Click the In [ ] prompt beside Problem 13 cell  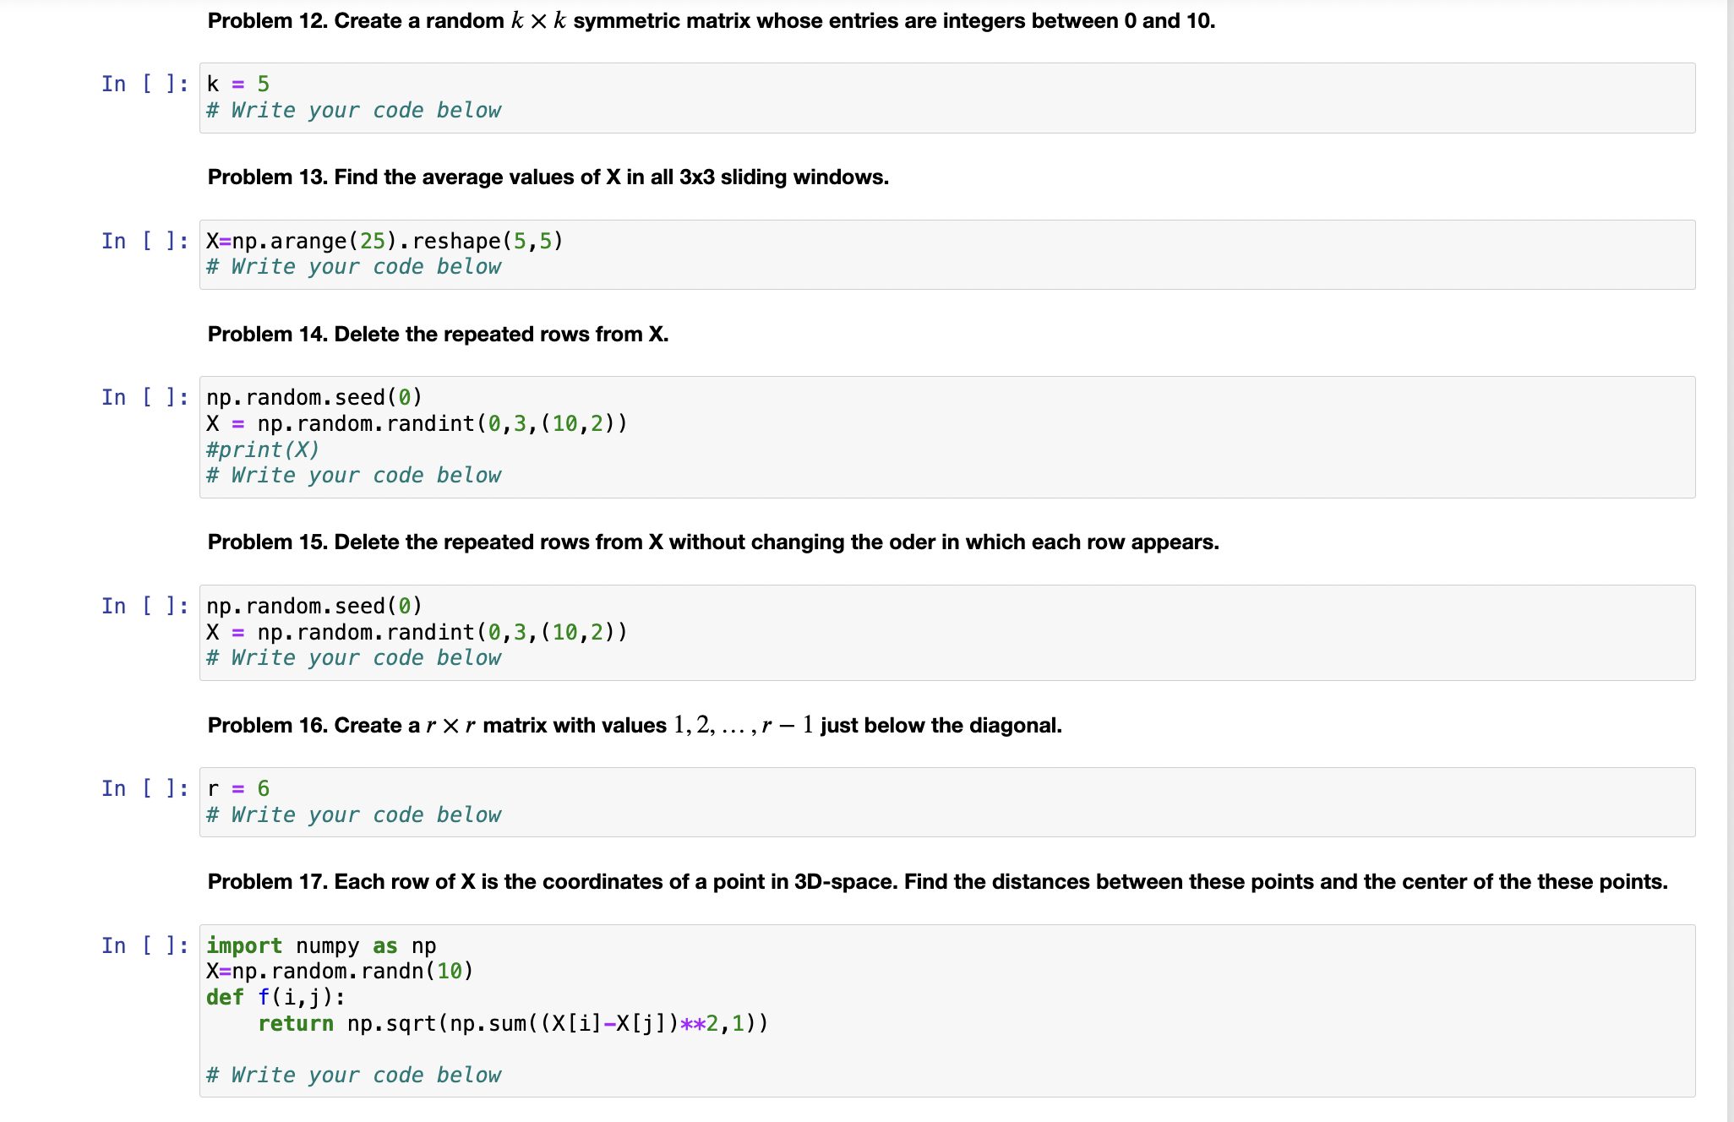pyautogui.click(x=144, y=242)
